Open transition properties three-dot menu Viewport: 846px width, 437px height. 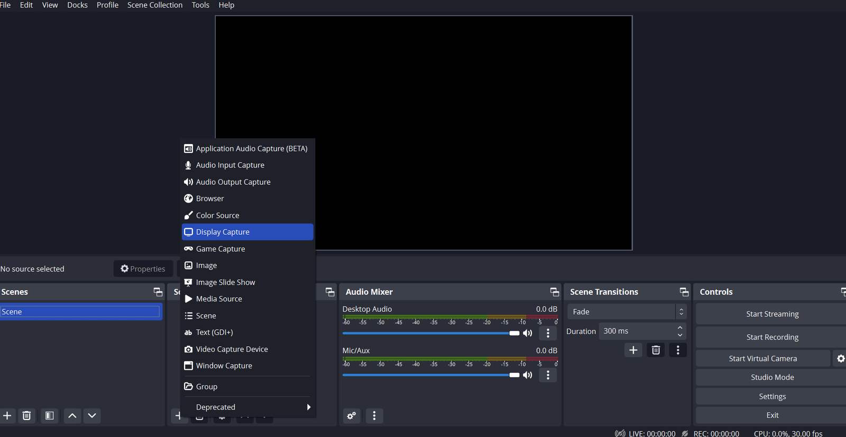tap(678, 350)
